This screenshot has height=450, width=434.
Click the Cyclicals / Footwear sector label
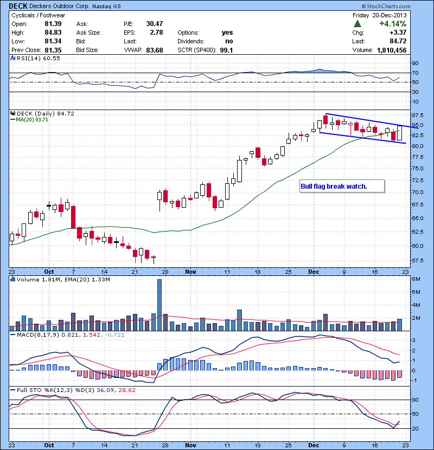point(38,15)
